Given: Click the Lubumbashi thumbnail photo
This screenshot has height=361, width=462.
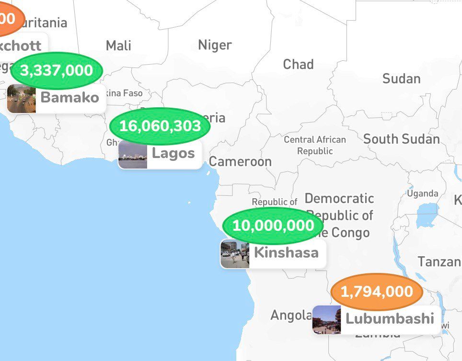Looking at the screenshot, I should [x=327, y=320].
